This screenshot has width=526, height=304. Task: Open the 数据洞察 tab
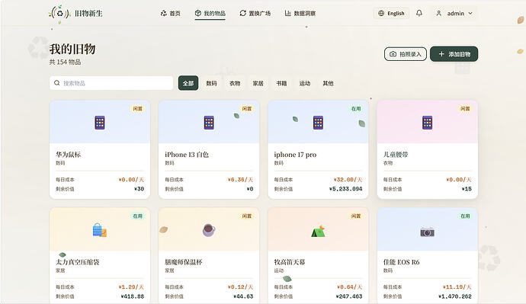pyautogui.click(x=300, y=14)
